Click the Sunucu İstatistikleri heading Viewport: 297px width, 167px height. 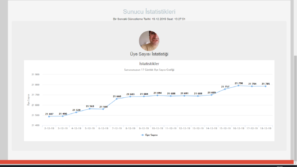(149, 12)
